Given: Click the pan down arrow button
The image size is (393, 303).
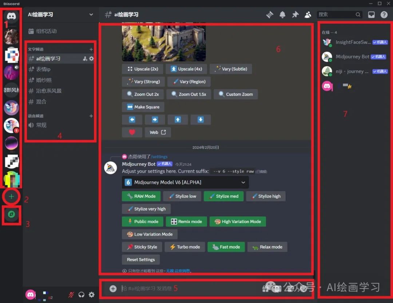Looking at the screenshot, I should pos(201,120).
